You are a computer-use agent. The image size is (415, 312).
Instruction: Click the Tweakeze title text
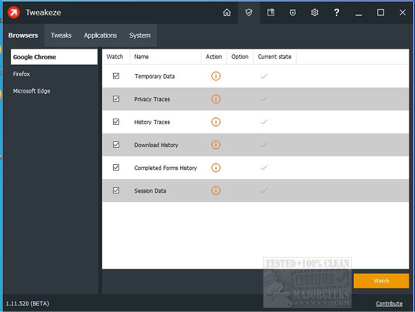tap(43, 12)
